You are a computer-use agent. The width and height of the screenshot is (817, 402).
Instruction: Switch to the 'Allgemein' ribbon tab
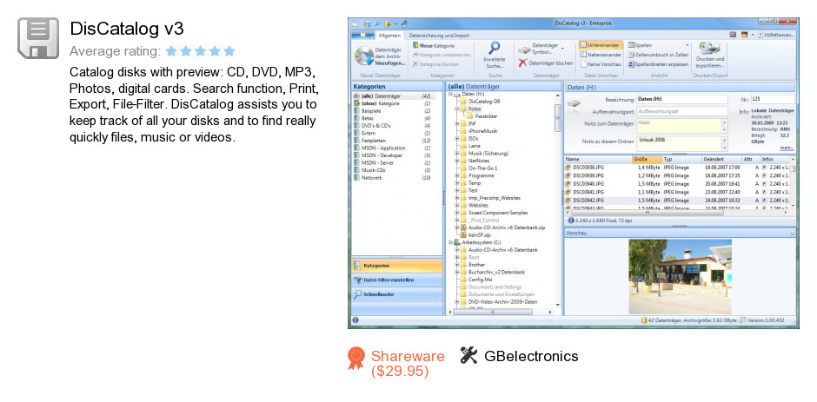[389, 36]
